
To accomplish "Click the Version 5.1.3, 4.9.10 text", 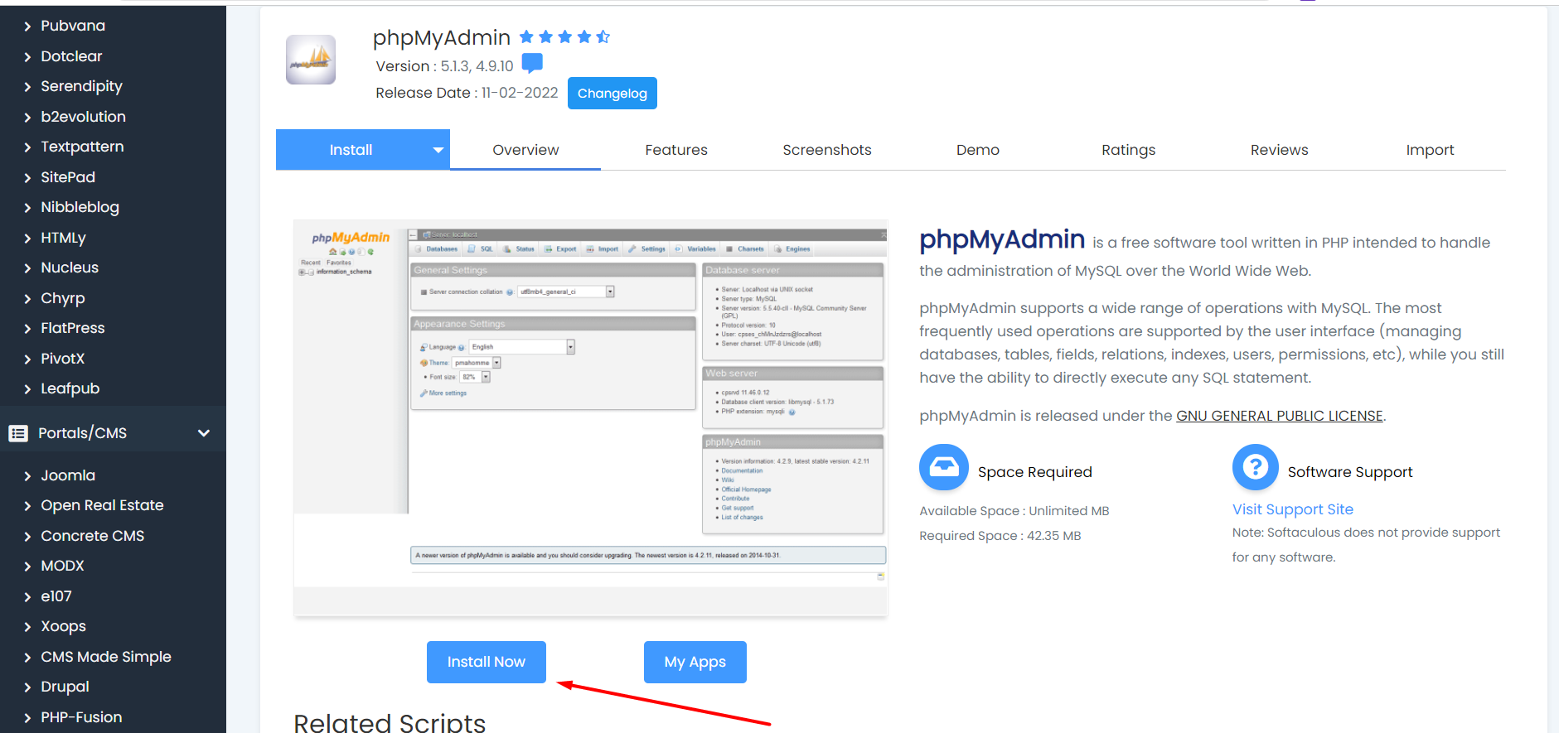I will click(x=444, y=66).
